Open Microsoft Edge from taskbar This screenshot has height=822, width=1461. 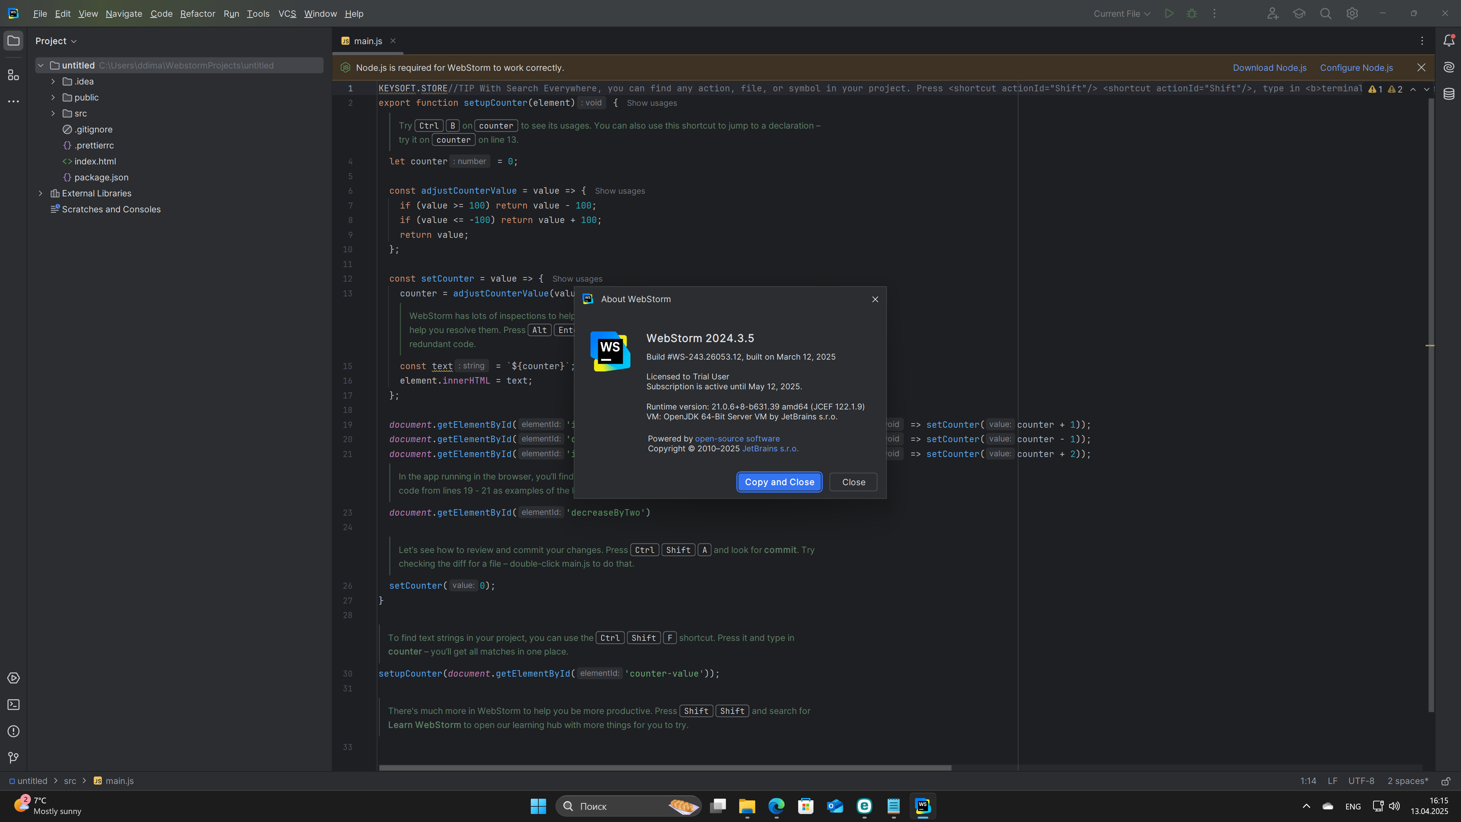[x=776, y=806]
